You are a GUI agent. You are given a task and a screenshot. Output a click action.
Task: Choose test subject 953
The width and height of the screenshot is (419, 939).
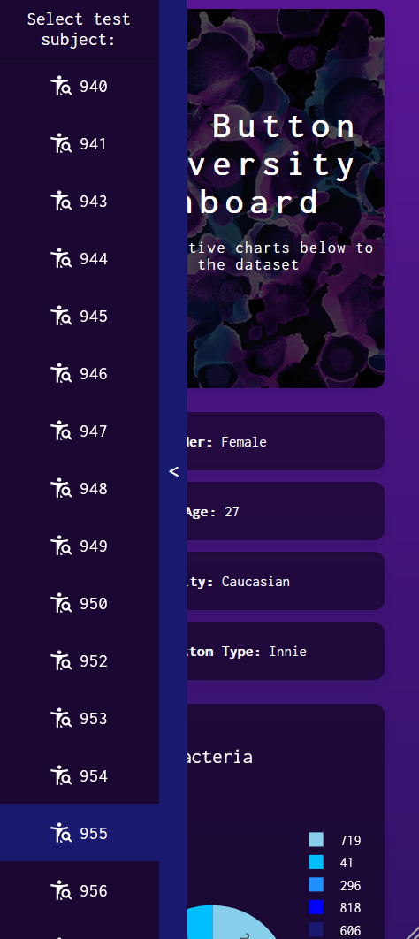pyautogui.click(x=80, y=719)
